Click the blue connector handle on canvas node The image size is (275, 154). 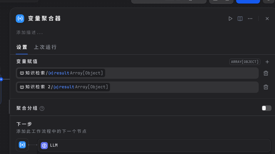pyautogui.click(x=1, y=79)
